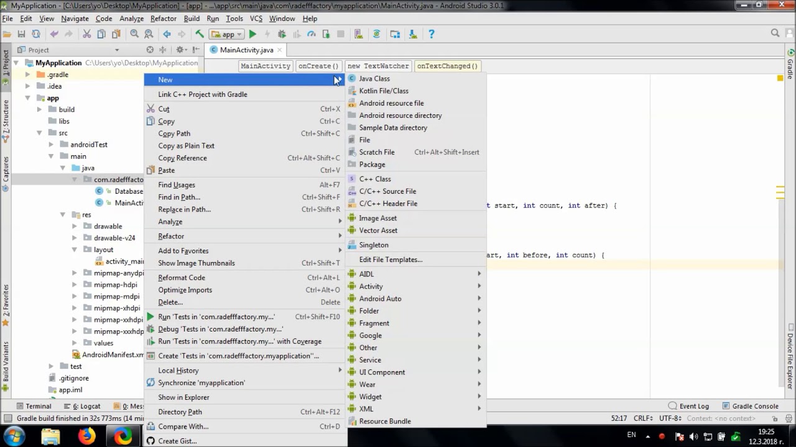This screenshot has height=447, width=796.
Task: Expand the .gradle folder
Action: (x=27, y=74)
